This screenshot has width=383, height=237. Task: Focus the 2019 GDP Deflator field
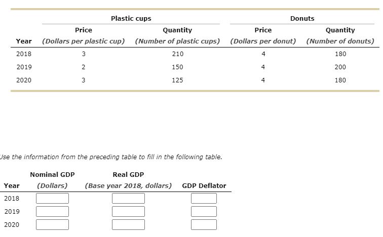coord(204,211)
